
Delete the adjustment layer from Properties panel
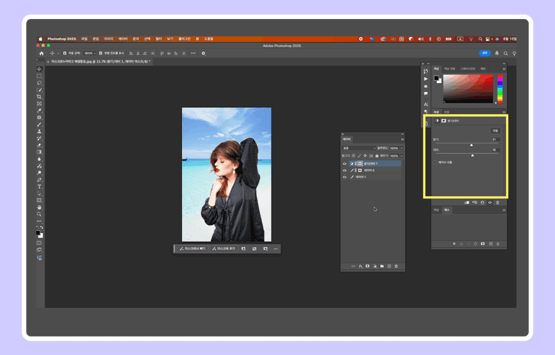498,203
